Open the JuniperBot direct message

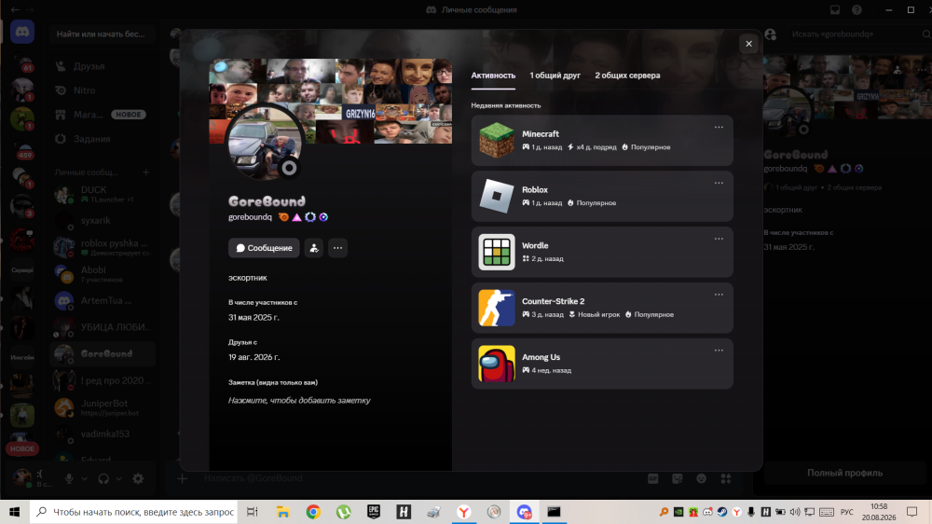pos(103,407)
